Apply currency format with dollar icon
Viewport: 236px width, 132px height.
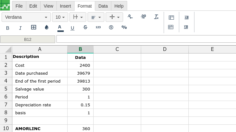(x=111, y=27)
